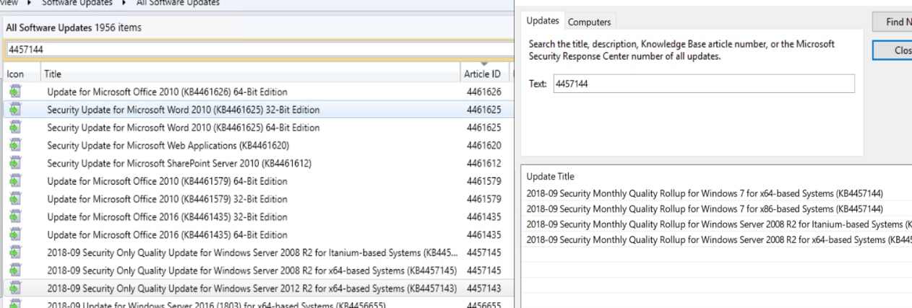The height and width of the screenshot is (308, 912).
Task: Click Article ID cell 4461620
Action: click(483, 145)
